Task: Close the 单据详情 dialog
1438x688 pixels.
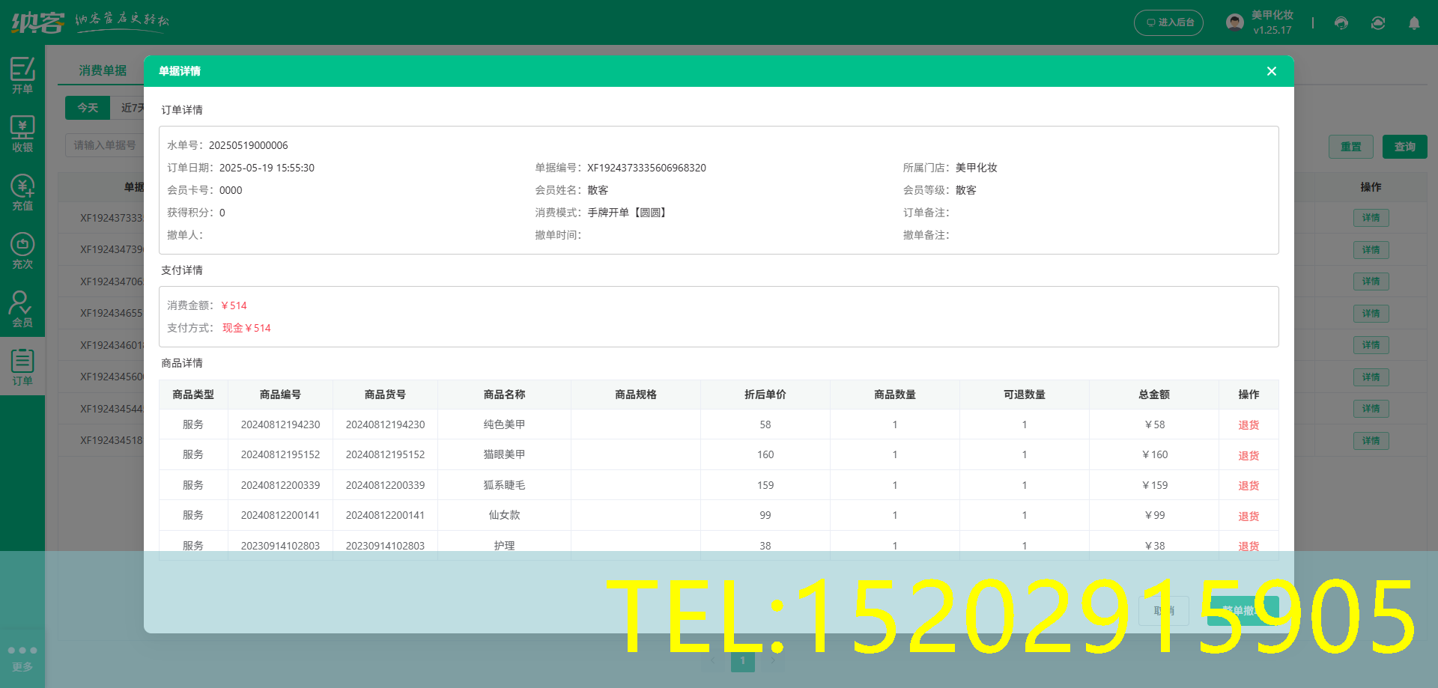Action: point(1271,70)
